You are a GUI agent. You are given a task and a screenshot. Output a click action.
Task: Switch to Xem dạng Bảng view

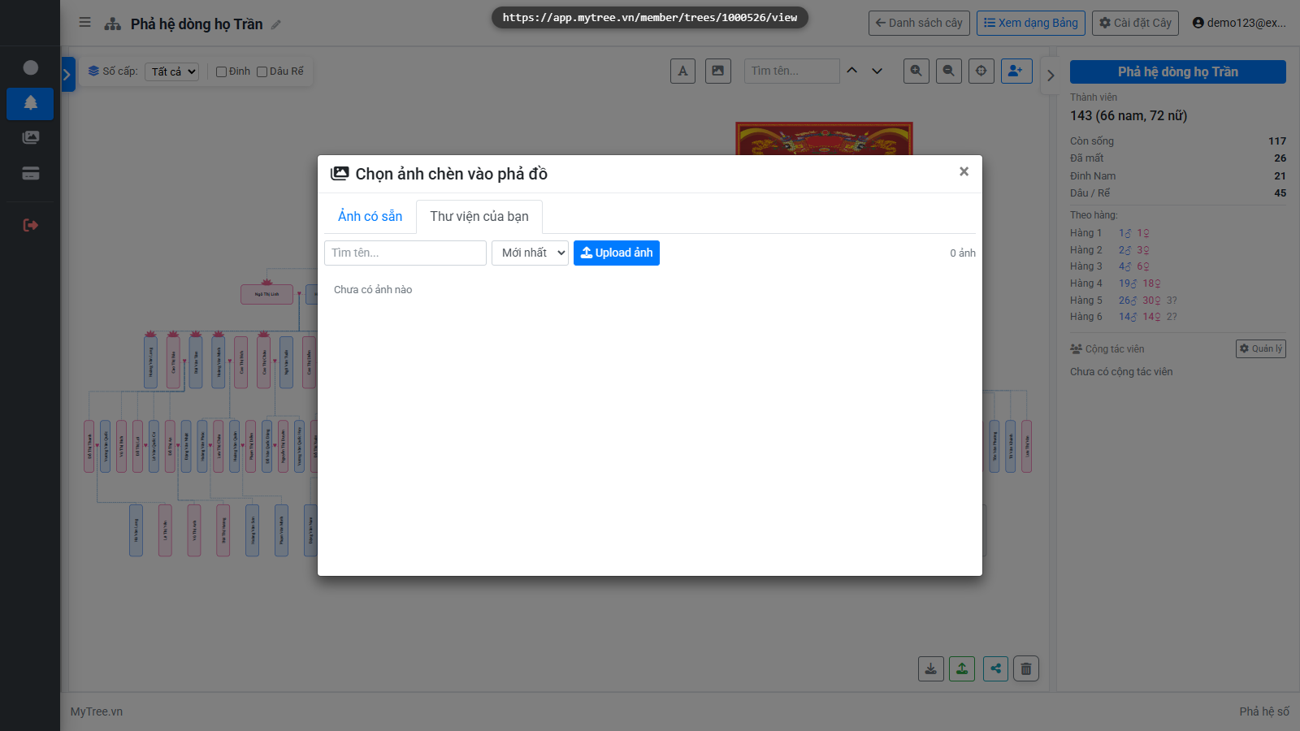click(x=1031, y=23)
